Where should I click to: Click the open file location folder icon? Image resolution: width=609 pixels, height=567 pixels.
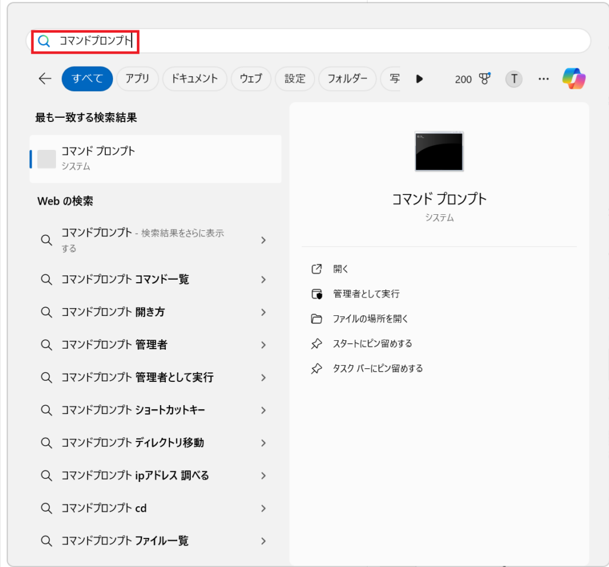316,319
